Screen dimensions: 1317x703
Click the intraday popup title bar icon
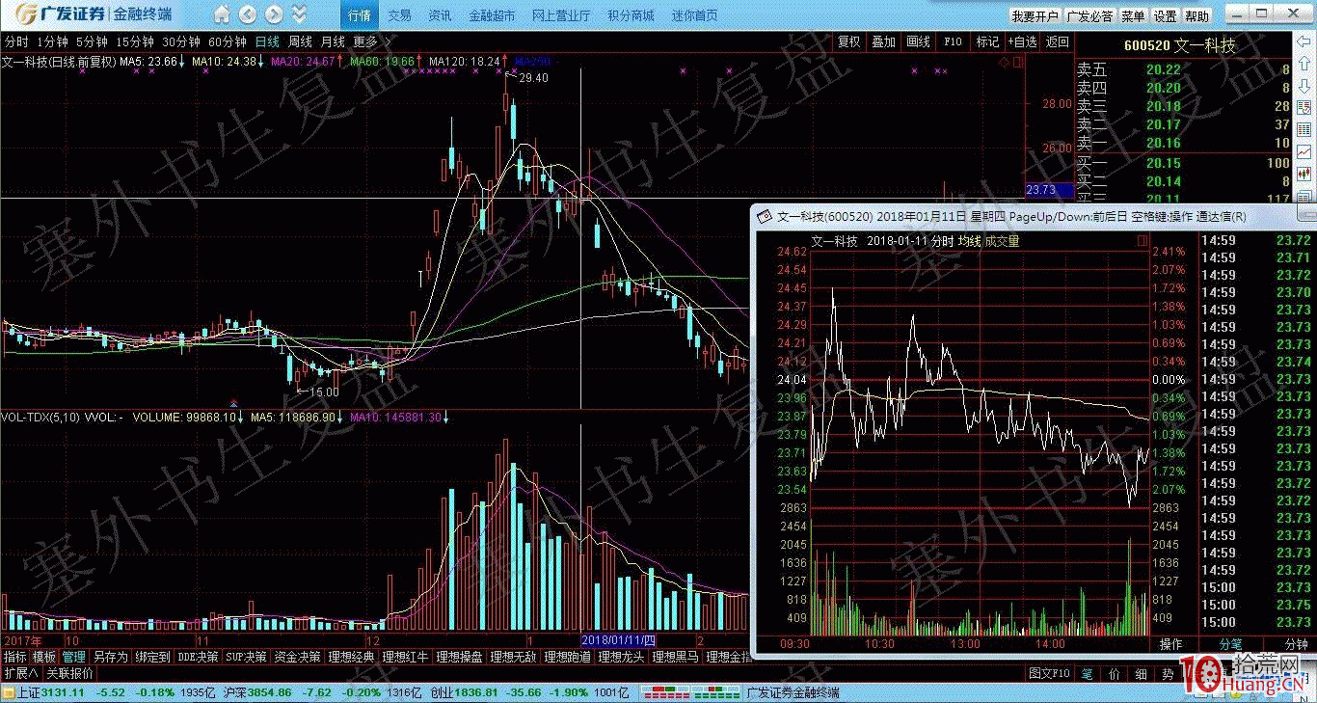(763, 216)
